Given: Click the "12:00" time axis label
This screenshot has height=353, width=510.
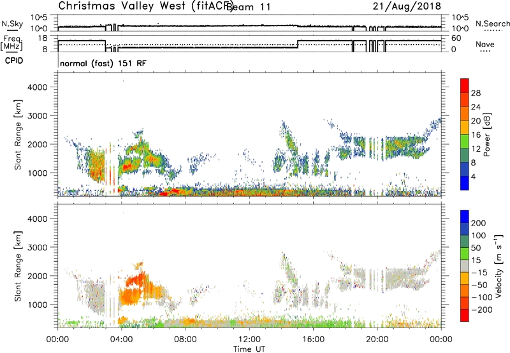Looking at the screenshot, I should [249, 340].
